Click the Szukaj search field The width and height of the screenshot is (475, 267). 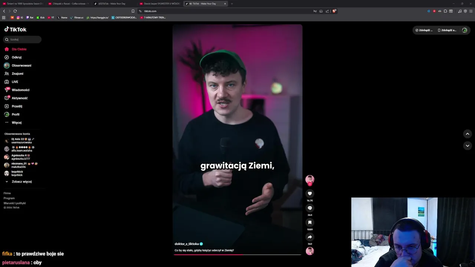22,39
